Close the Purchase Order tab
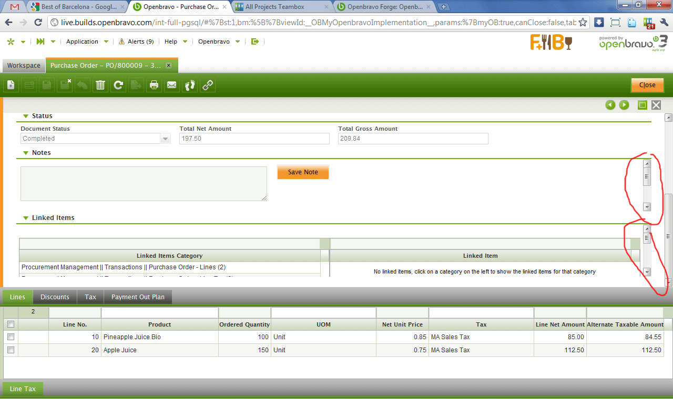Image resolution: width=673 pixels, height=399 pixels. click(x=169, y=66)
